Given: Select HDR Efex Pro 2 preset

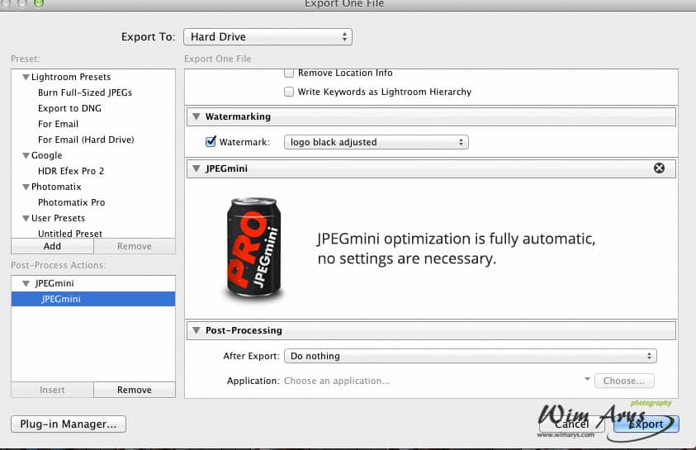Looking at the screenshot, I should [x=71, y=171].
